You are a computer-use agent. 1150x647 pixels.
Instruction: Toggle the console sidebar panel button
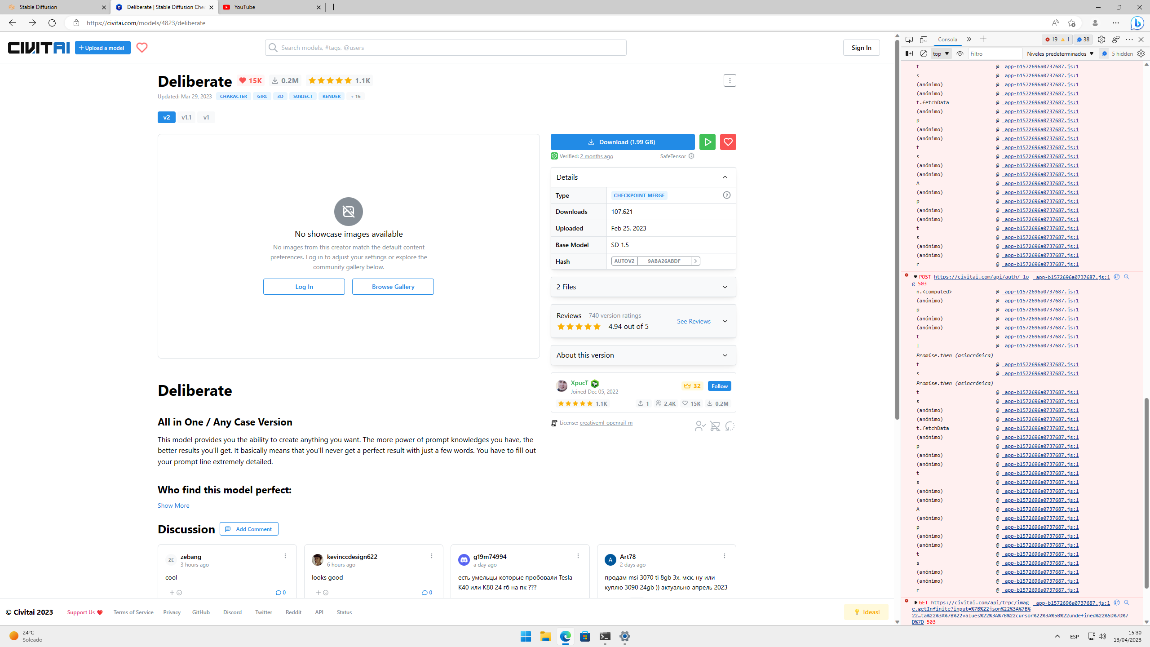pyautogui.click(x=909, y=53)
